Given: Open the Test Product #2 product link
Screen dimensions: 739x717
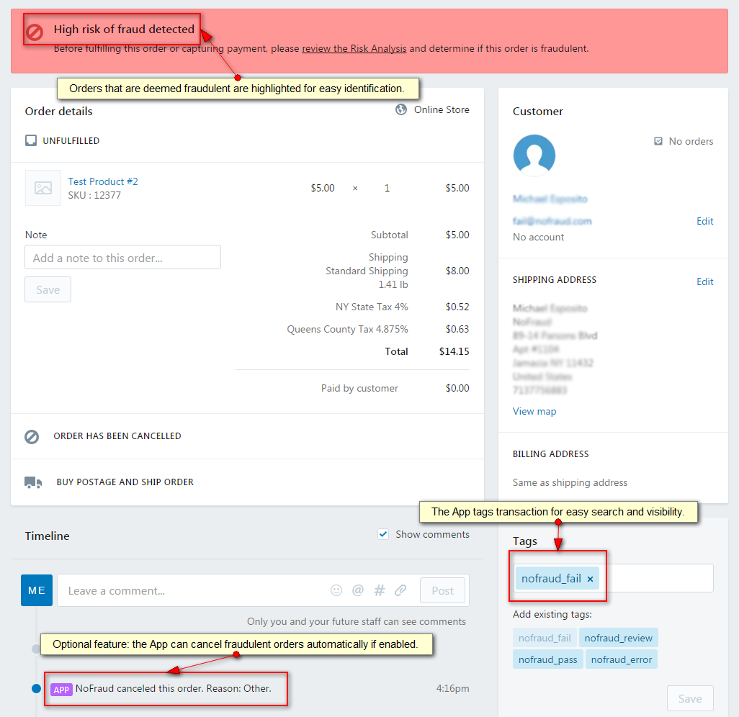Looking at the screenshot, I should point(103,181).
